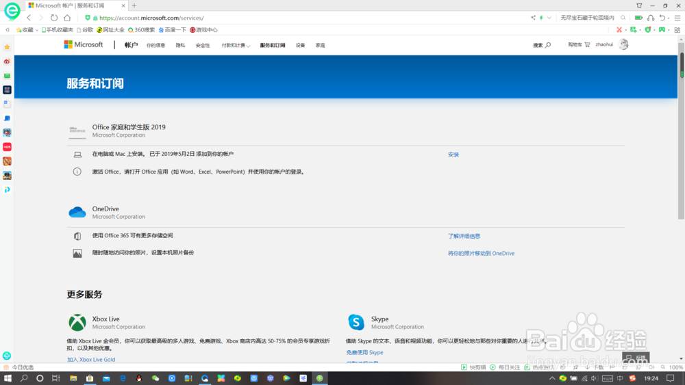This screenshot has width=685, height=385.
Task: Click the Xbox Live logo icon
Action: (x=77, y=323)
